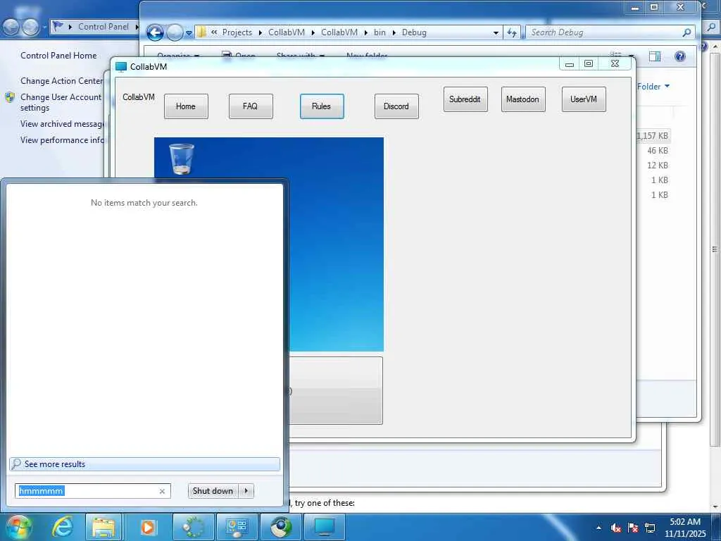Go back in Control Panel window
Viewport: 721px width, 541px height.
[x=11, y=27]
